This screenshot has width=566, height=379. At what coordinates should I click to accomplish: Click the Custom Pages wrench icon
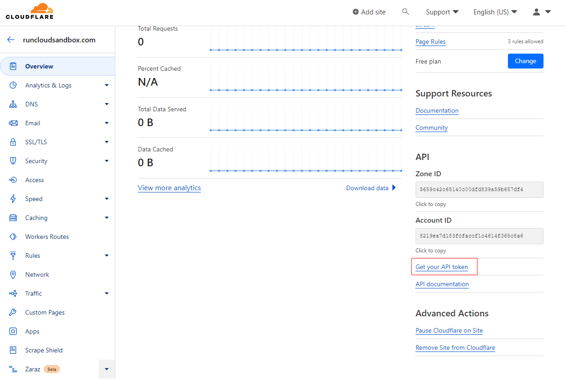(13, 312)
